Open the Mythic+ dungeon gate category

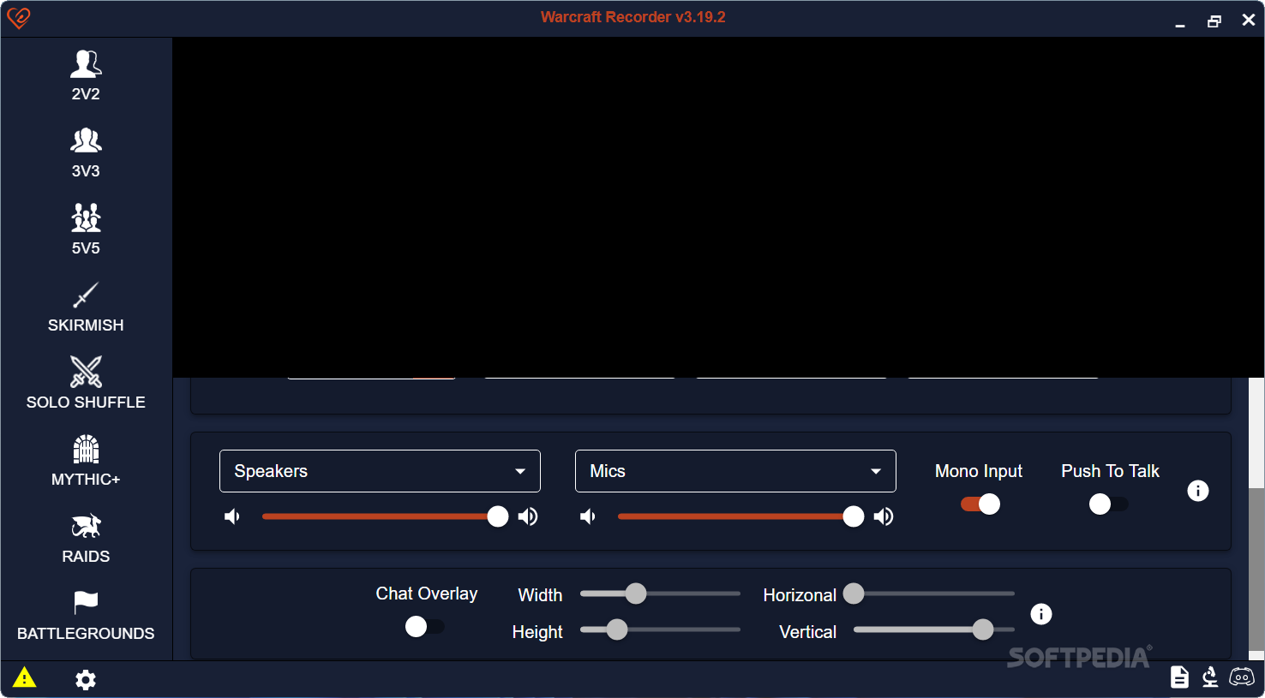[86, 462]
